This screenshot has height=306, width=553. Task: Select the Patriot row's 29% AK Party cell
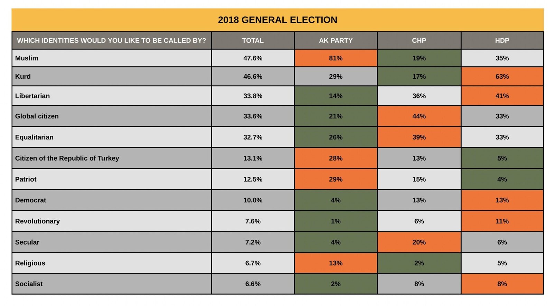(336, 179)
